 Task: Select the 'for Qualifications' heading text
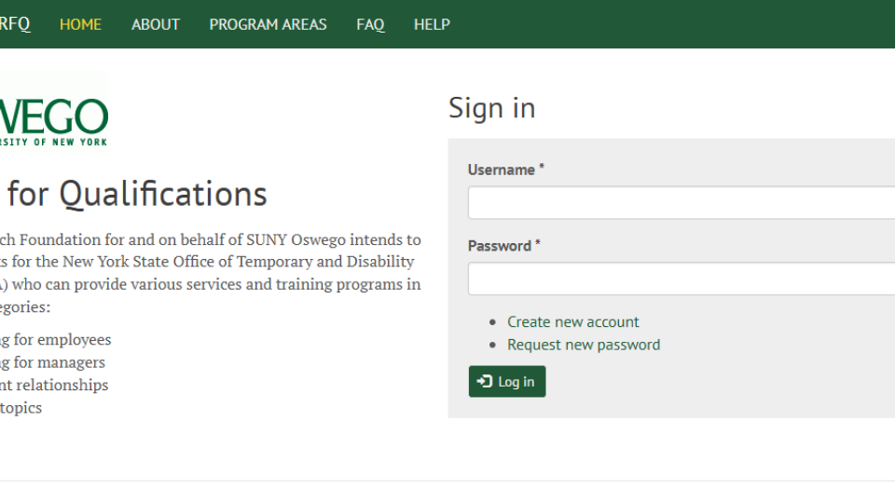pos(137,194)
